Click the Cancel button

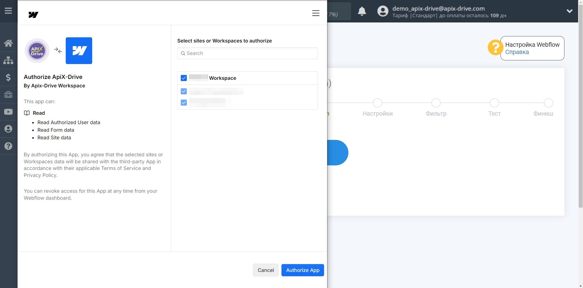pyautogui.click(x=266, y=270)
